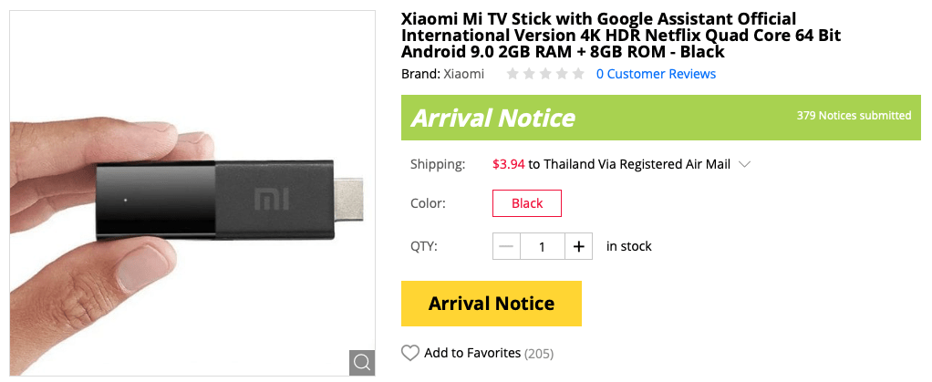The height and width of the screenshot is (382, 932).
Task: Click the 379 Notices submitted text
Action: point(854,116)
